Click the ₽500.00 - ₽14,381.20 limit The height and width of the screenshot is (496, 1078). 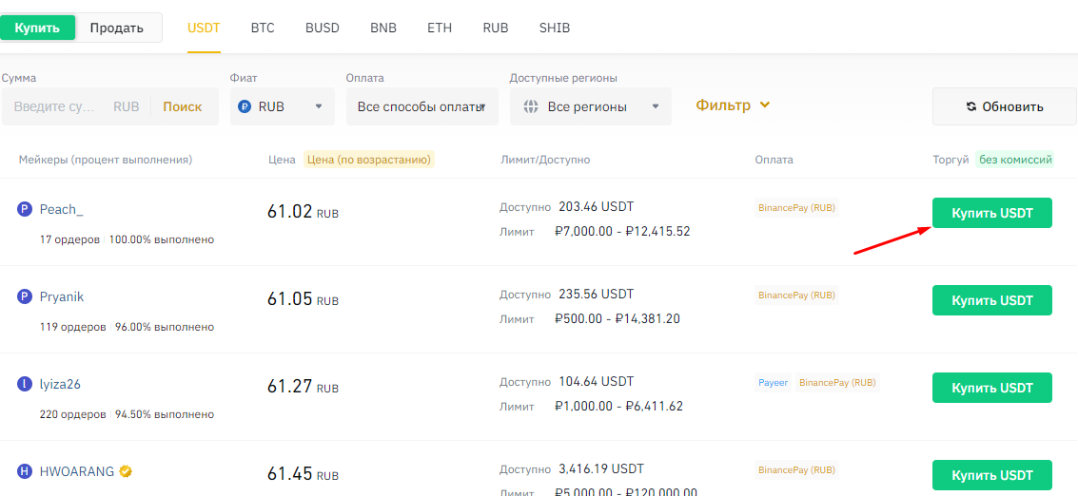(617, 318)
